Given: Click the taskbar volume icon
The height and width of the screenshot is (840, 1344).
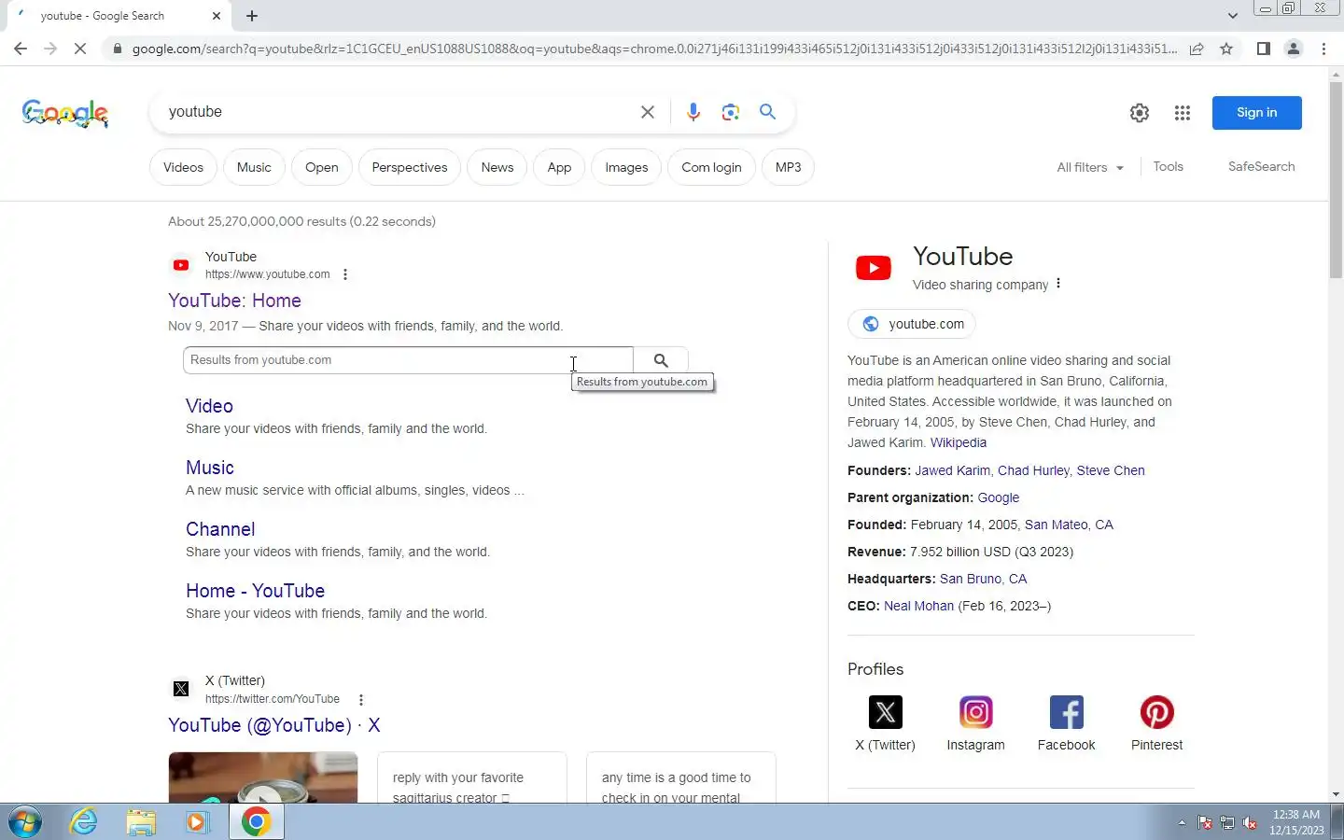Looking at the screenshot, I should tap(1250, 823).
